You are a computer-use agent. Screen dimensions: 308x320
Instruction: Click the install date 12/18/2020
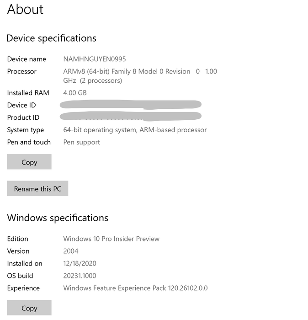click(80, 263)
